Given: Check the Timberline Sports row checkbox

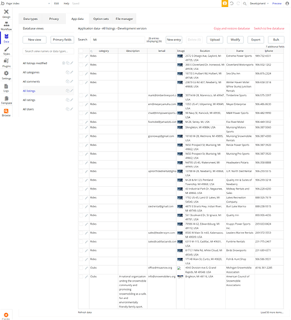Looking at the screenshot, I should pos(81,95).
